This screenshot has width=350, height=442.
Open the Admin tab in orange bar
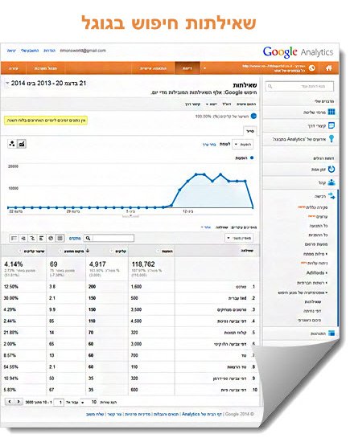(45, 68)
